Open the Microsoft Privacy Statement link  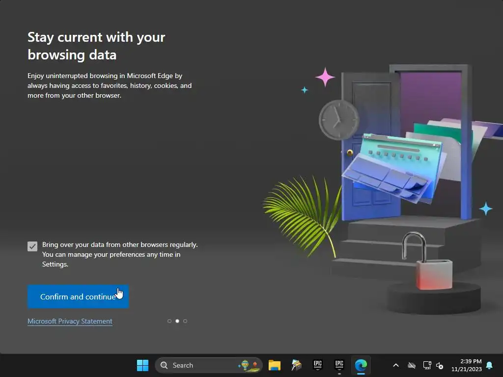pos(70,321)
